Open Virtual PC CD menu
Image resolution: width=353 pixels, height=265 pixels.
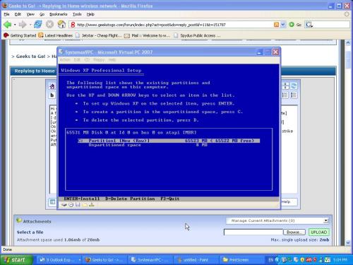pyautogui.click(x=87, y=60)
